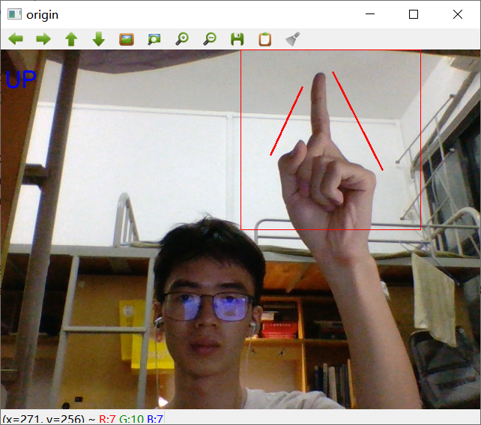Click the pixel coordinate readout in the status bar
The width and height of the screenshot is (481, 425).
pos(43,419)
